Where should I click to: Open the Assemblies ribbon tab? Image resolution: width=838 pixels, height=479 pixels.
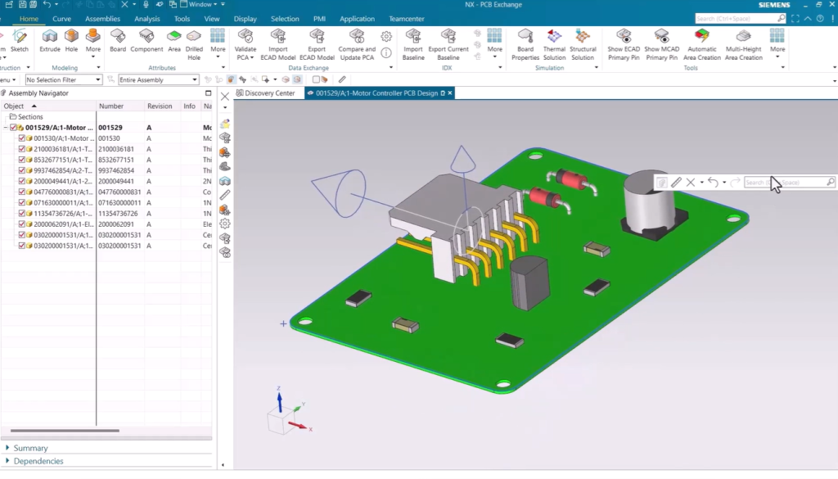coord(102,19)
